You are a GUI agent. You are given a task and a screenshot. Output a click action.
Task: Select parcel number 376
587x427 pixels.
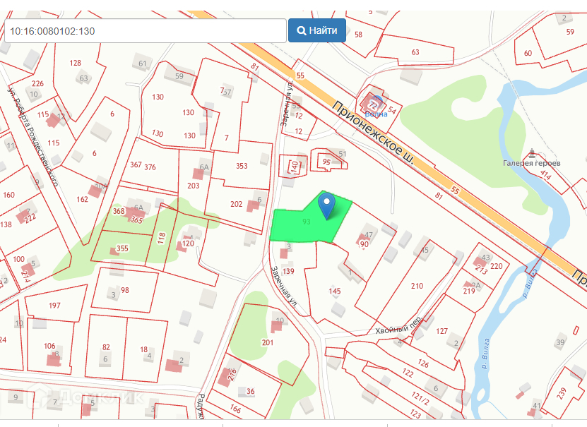tap(150, 167)
